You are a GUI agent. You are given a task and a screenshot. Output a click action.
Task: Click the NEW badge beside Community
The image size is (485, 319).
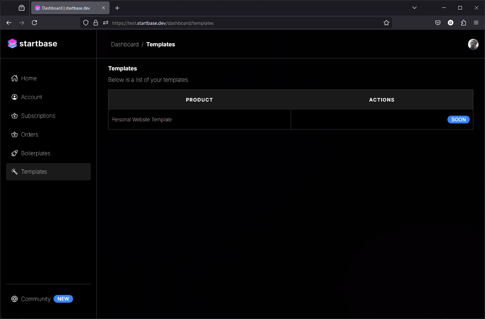[x=63, y=299]
